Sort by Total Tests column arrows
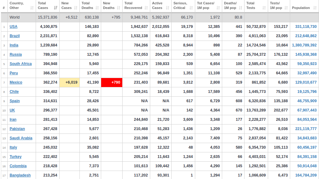Screen dimensions: 319x179 264,8
